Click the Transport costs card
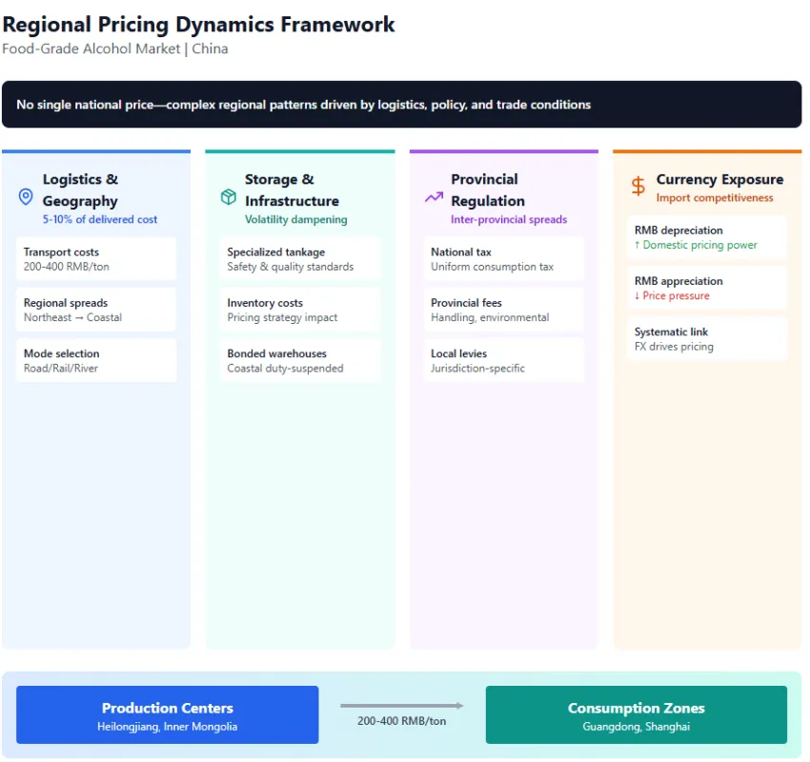This screenshot has height=762, width=810. point(96,259)
